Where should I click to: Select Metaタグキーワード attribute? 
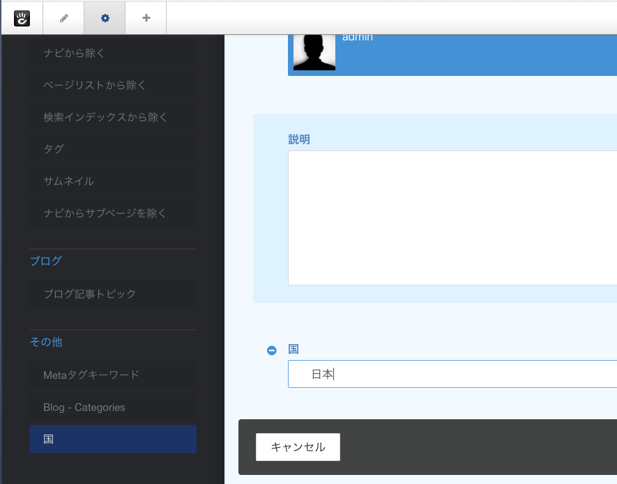click(x=113, y=375)
